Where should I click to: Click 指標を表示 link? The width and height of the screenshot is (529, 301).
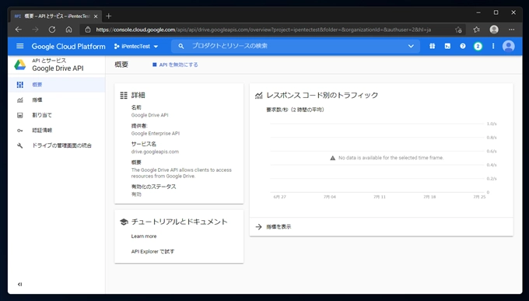click(x=279, y=227)
